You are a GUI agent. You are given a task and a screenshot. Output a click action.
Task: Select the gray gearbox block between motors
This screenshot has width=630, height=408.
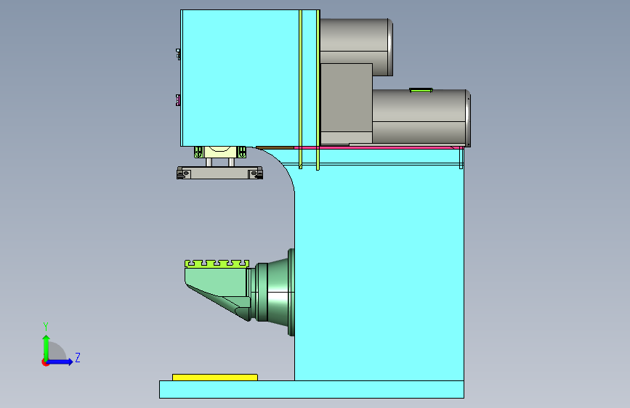pos(347,103)
